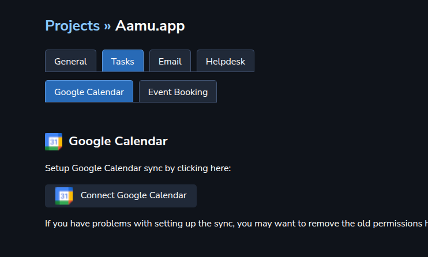Switch to the Event Booking sub-tab

[x=178, y=92]
